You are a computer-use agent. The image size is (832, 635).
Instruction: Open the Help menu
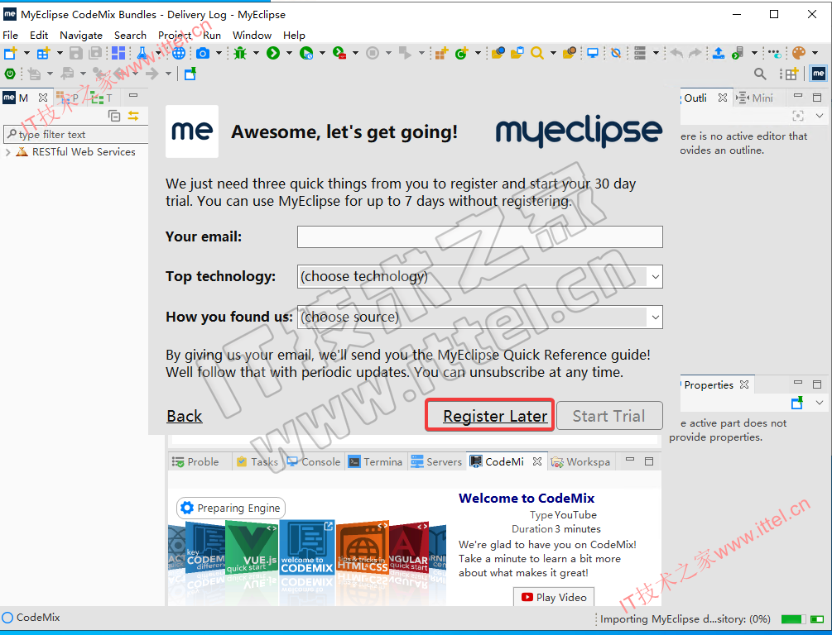294,35
